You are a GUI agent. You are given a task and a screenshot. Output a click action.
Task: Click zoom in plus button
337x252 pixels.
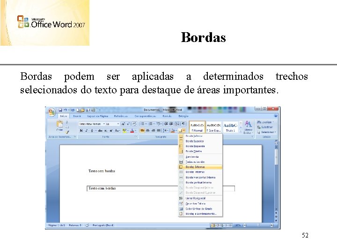[272, 225]
